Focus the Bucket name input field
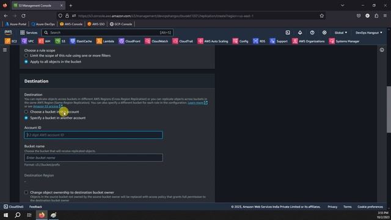This screenshot has width=391, height=220. (93, 158)
